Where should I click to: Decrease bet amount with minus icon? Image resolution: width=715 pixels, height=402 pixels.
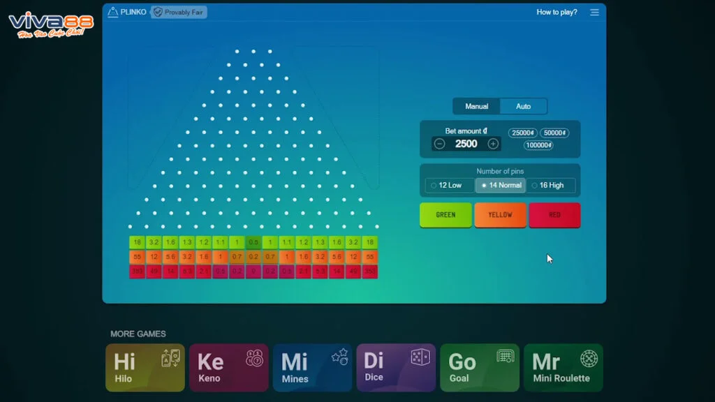coord(439,144)
